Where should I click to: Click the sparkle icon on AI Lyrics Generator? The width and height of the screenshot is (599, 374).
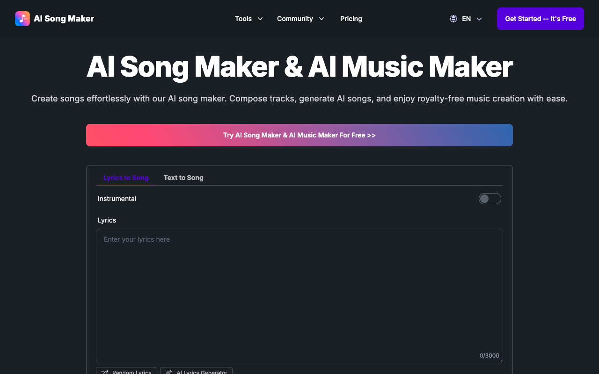coord(169,372)
